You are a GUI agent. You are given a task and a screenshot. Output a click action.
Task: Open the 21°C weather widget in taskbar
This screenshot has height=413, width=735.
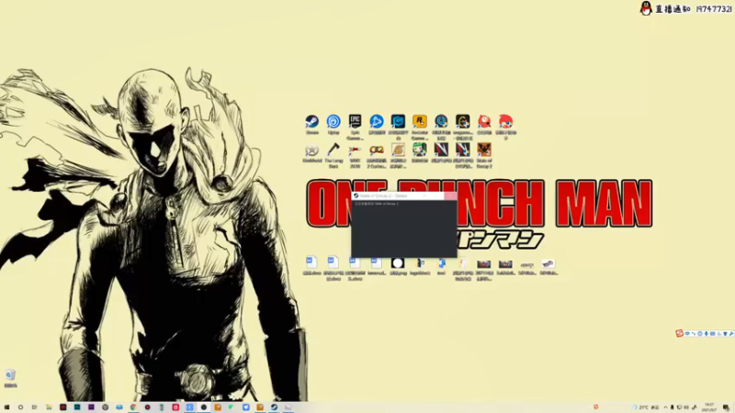[646, 407]
